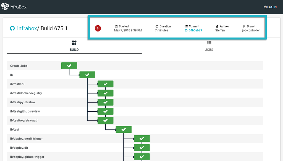The height and width of the screenshot is (161, 283).
Task: Select the ib/deploy/gerrit-trigger row label
Action: coord(26,138)
